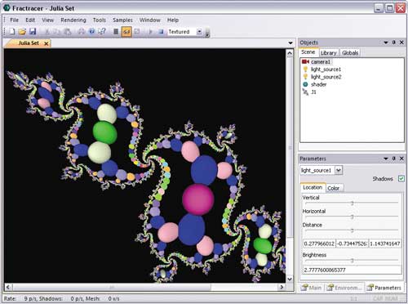Select J1 fractal object in scene list
Image resolution: width=408 pixels, height=304 pixels.
(313, 92)
